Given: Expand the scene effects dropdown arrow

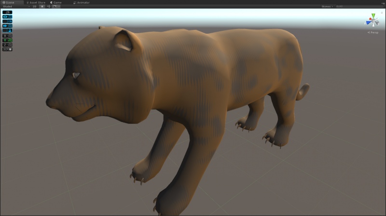Looking at the screenshot, I should click(59, 7).
